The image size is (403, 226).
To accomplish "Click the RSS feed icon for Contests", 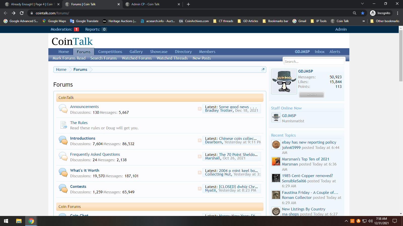I will click(199, 189).
